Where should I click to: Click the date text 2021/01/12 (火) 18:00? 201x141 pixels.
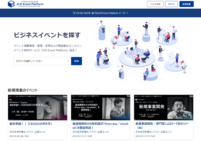click(82, 136)
